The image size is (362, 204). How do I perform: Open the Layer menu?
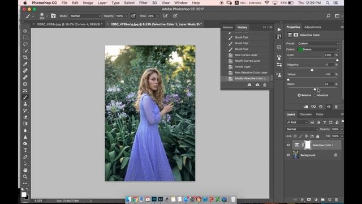pos(102,3)
